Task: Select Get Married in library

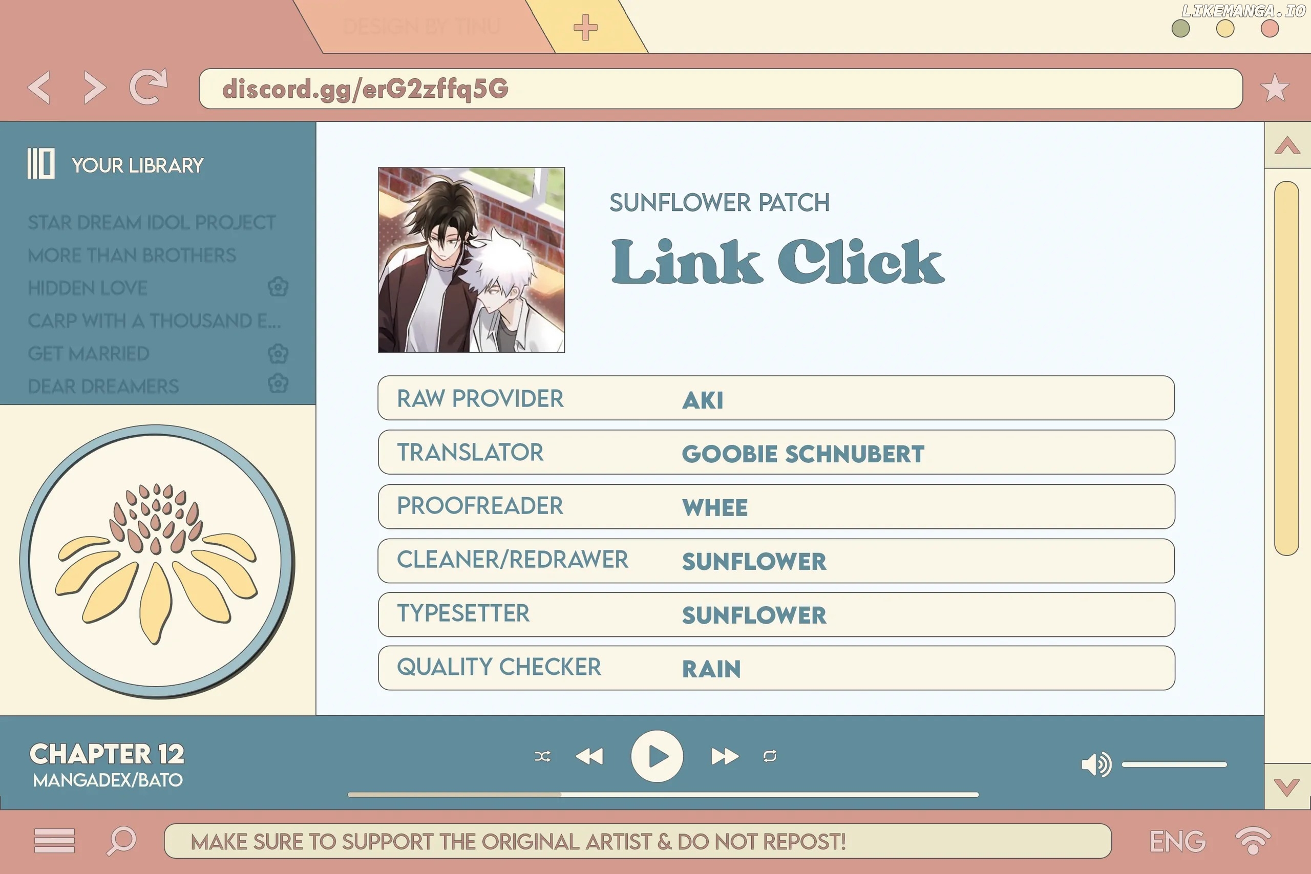Action: tap(89, 354)
